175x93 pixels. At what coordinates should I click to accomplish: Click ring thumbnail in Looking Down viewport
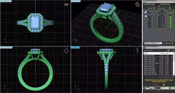66,5
